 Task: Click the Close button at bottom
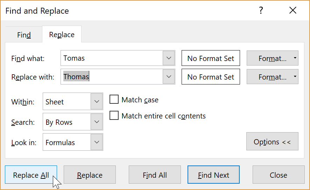click(279, 175)
